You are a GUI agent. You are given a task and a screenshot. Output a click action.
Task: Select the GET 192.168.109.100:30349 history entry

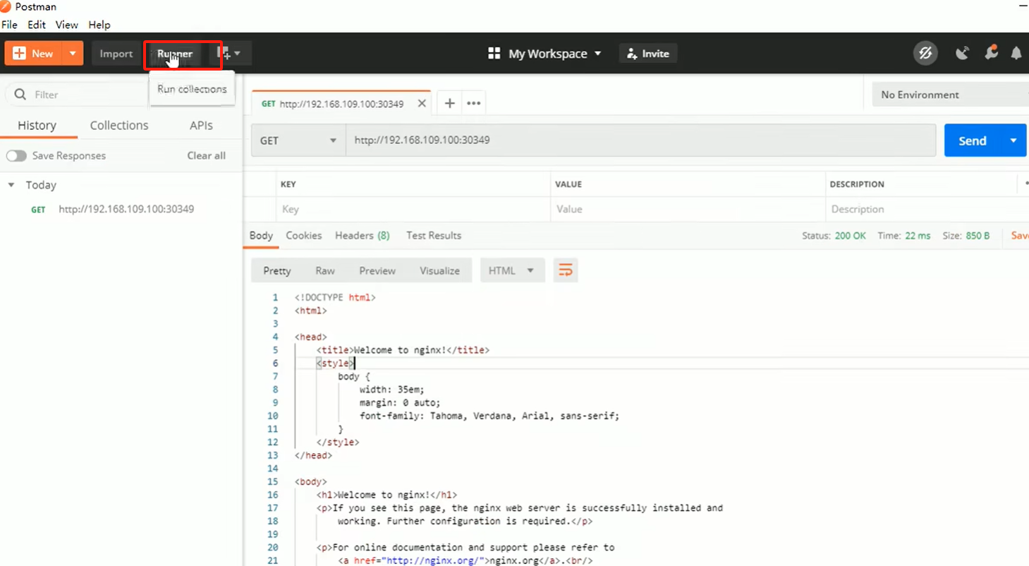[113, 209]
